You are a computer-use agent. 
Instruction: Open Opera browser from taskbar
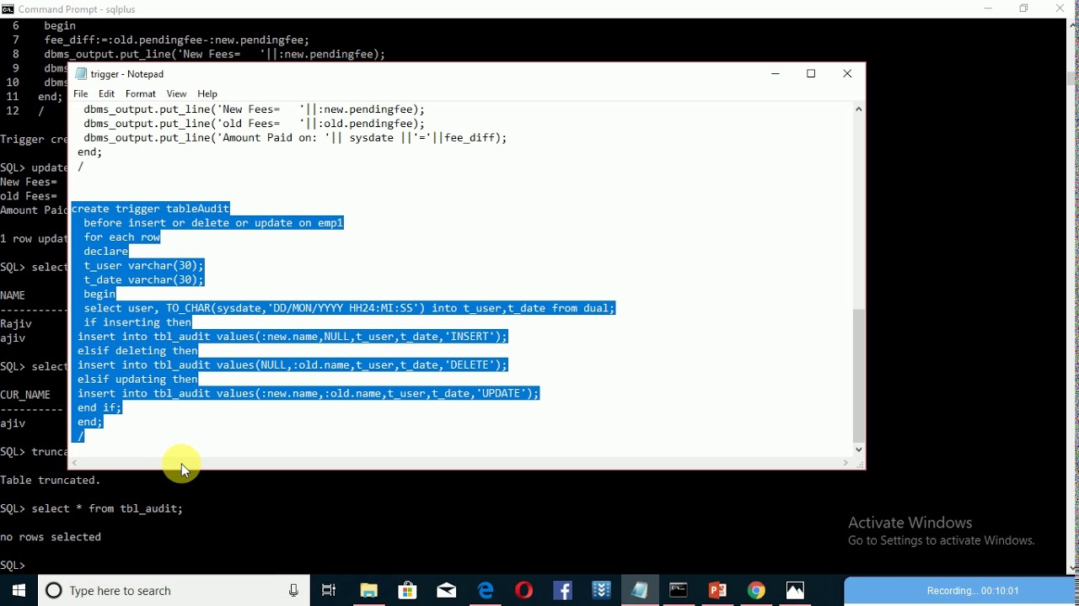pos(524,591)
